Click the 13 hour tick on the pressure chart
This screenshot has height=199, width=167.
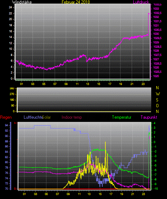[87, 84]
